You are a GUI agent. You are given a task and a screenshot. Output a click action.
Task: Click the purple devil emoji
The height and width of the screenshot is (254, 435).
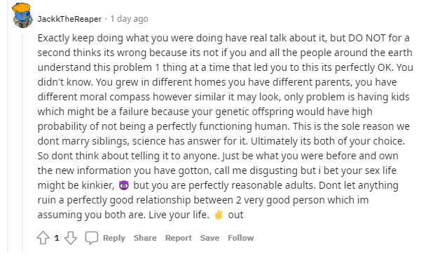[x=124, y=185]
